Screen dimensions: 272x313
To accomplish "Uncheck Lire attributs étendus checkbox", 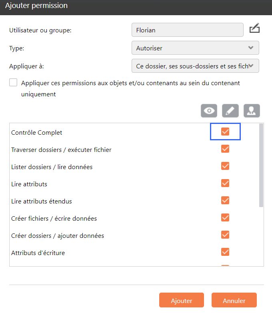I will pos(225,201).
